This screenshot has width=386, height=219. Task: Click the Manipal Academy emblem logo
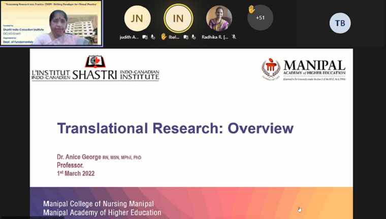click(x=271, y=69)
